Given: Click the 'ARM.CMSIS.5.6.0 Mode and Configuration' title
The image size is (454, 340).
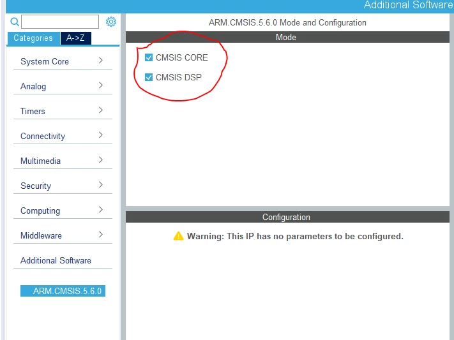Looking at the screenshot, I should [x=287, y=23].
